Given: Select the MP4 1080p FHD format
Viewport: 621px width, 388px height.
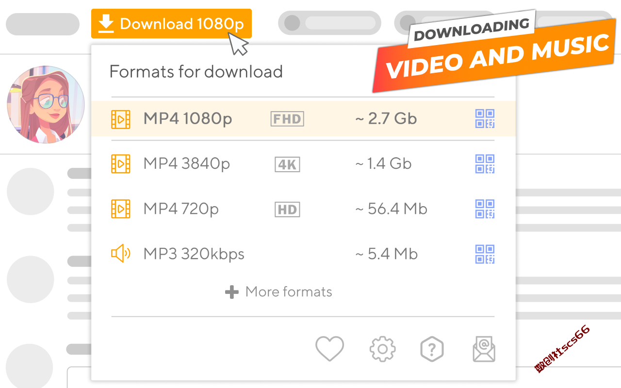Looking at the screenshot, I should (x=303, y=119).
